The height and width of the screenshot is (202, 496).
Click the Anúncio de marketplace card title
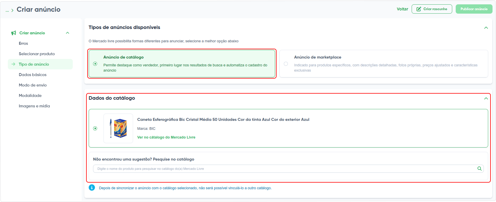(x=318, y=57)
